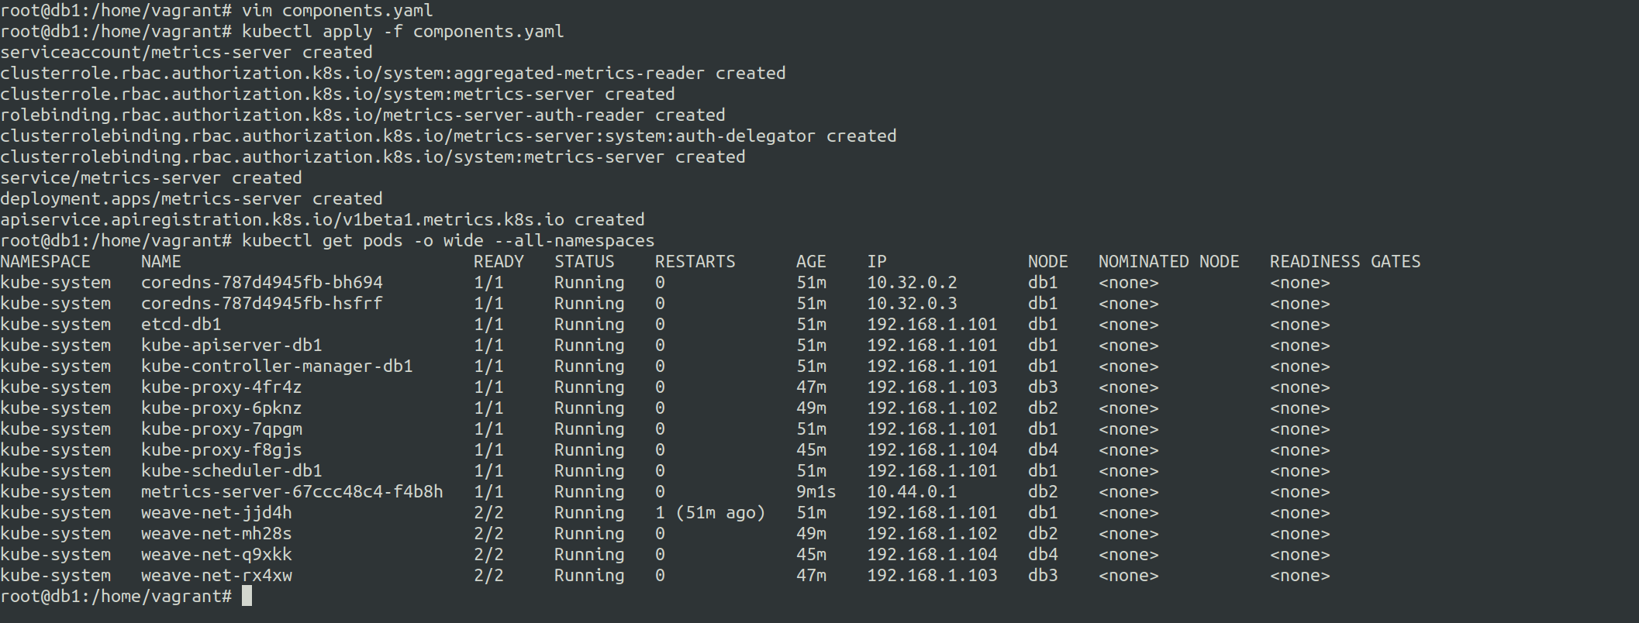Click the IP address 10.32.0.3
Viewport: 1639px width, 623px height.
point(911,303)
